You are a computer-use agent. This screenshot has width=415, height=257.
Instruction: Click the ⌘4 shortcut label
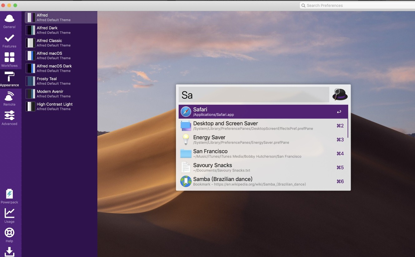click(x=340, y=154)
